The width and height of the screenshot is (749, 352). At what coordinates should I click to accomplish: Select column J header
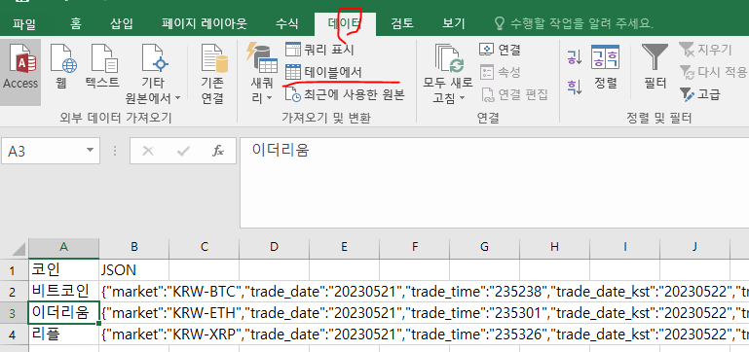(x=694, y=247)
